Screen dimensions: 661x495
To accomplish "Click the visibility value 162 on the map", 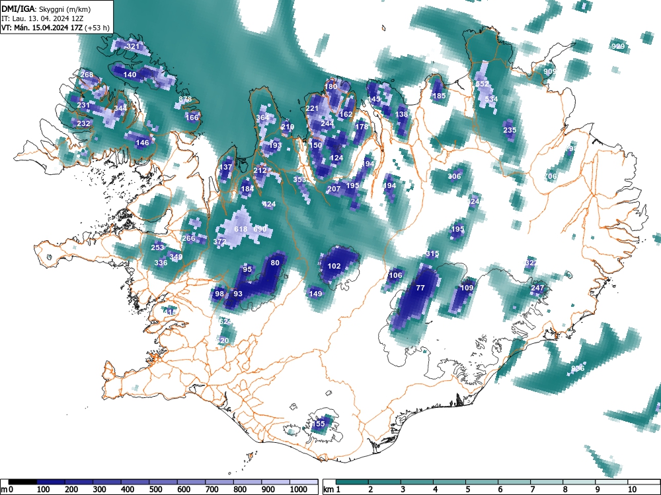I will pyautogui.click(x=346, y=114).
